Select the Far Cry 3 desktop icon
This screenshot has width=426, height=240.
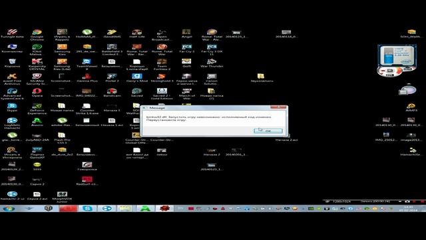pyautogui.click(x=186, y=49)
